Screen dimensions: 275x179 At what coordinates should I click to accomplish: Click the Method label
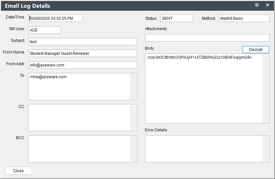click(x=209, y=18)
